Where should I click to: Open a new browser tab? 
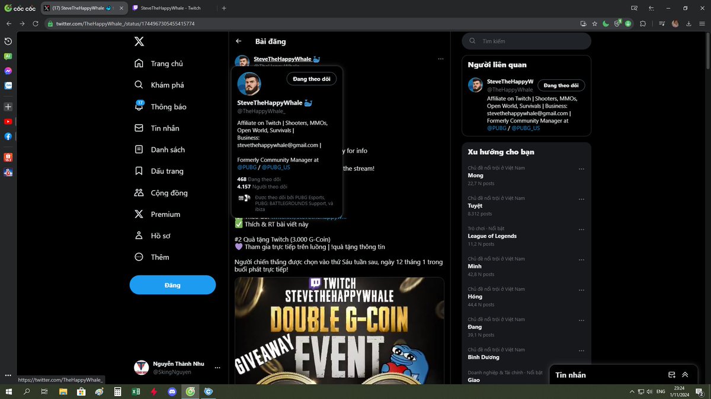point(224,8)
